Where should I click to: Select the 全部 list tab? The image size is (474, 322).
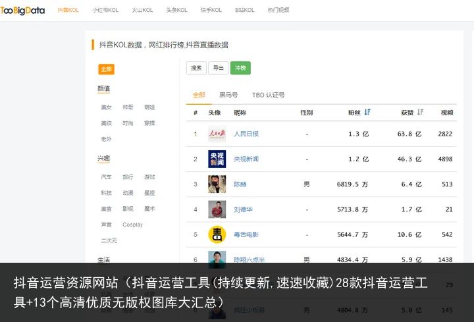click(199, 95)
